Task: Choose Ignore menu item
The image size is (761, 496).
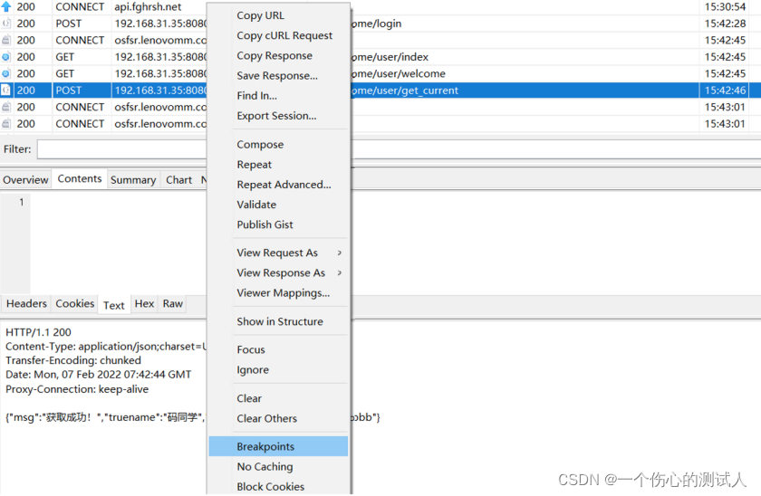Action: 253,370
